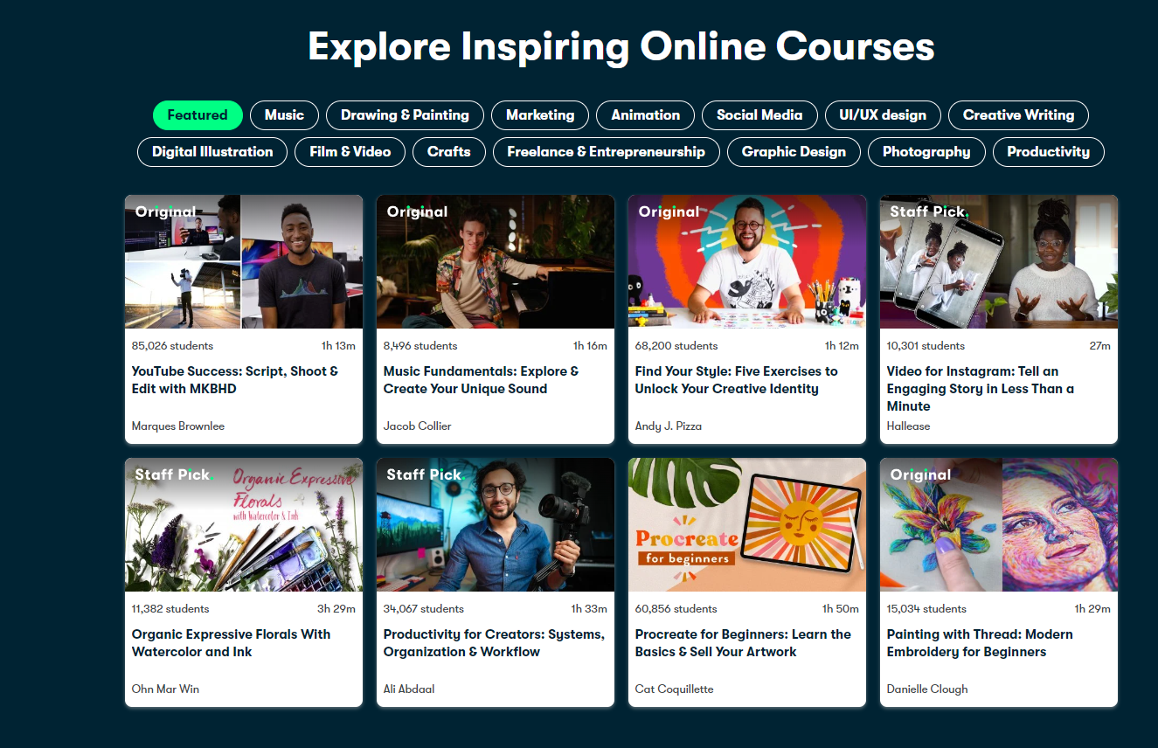Click the Crafts category pill
The image size is (1158, 748).
coord(448,152)
